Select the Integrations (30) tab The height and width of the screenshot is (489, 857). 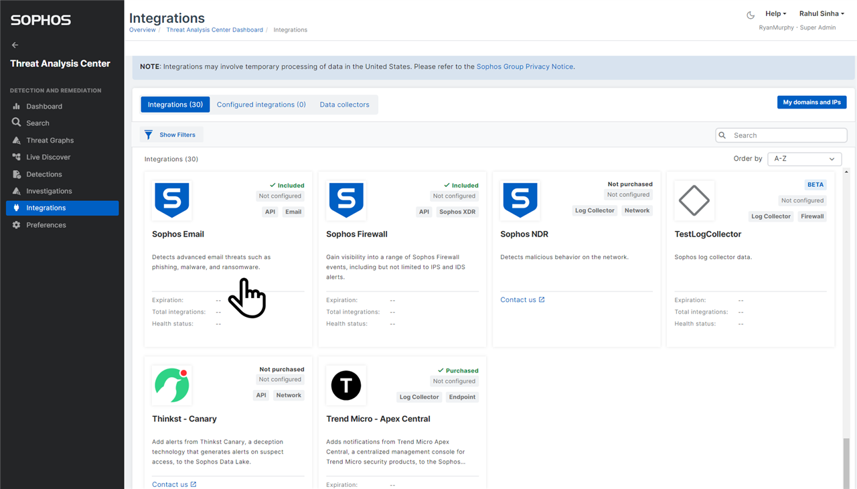[x=175, y=104]
